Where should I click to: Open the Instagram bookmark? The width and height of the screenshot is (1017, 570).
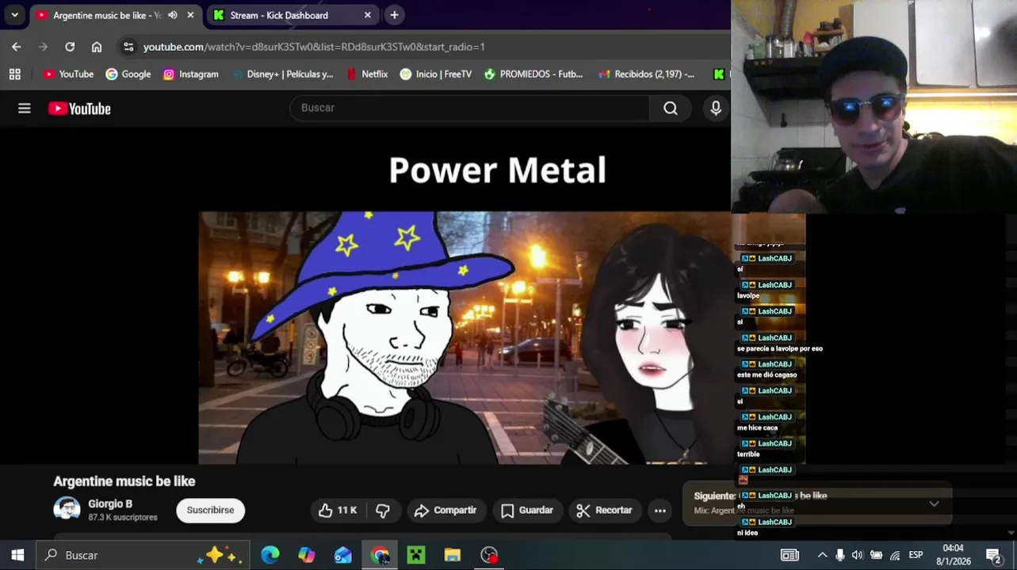pos(190,74)
